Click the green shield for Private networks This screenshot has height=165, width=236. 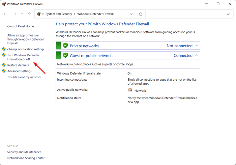(65, 46)
